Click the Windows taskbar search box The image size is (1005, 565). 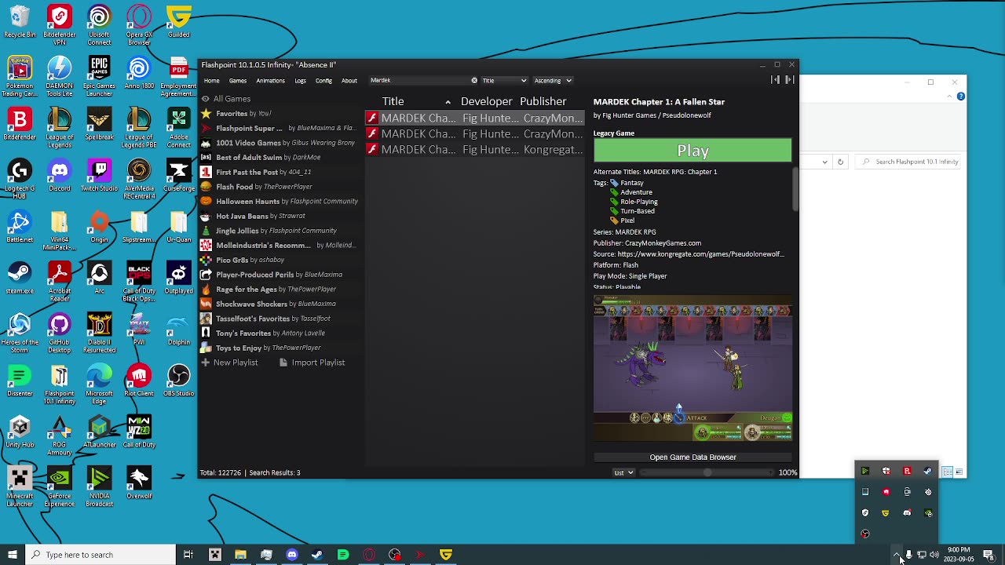[100, 555]
